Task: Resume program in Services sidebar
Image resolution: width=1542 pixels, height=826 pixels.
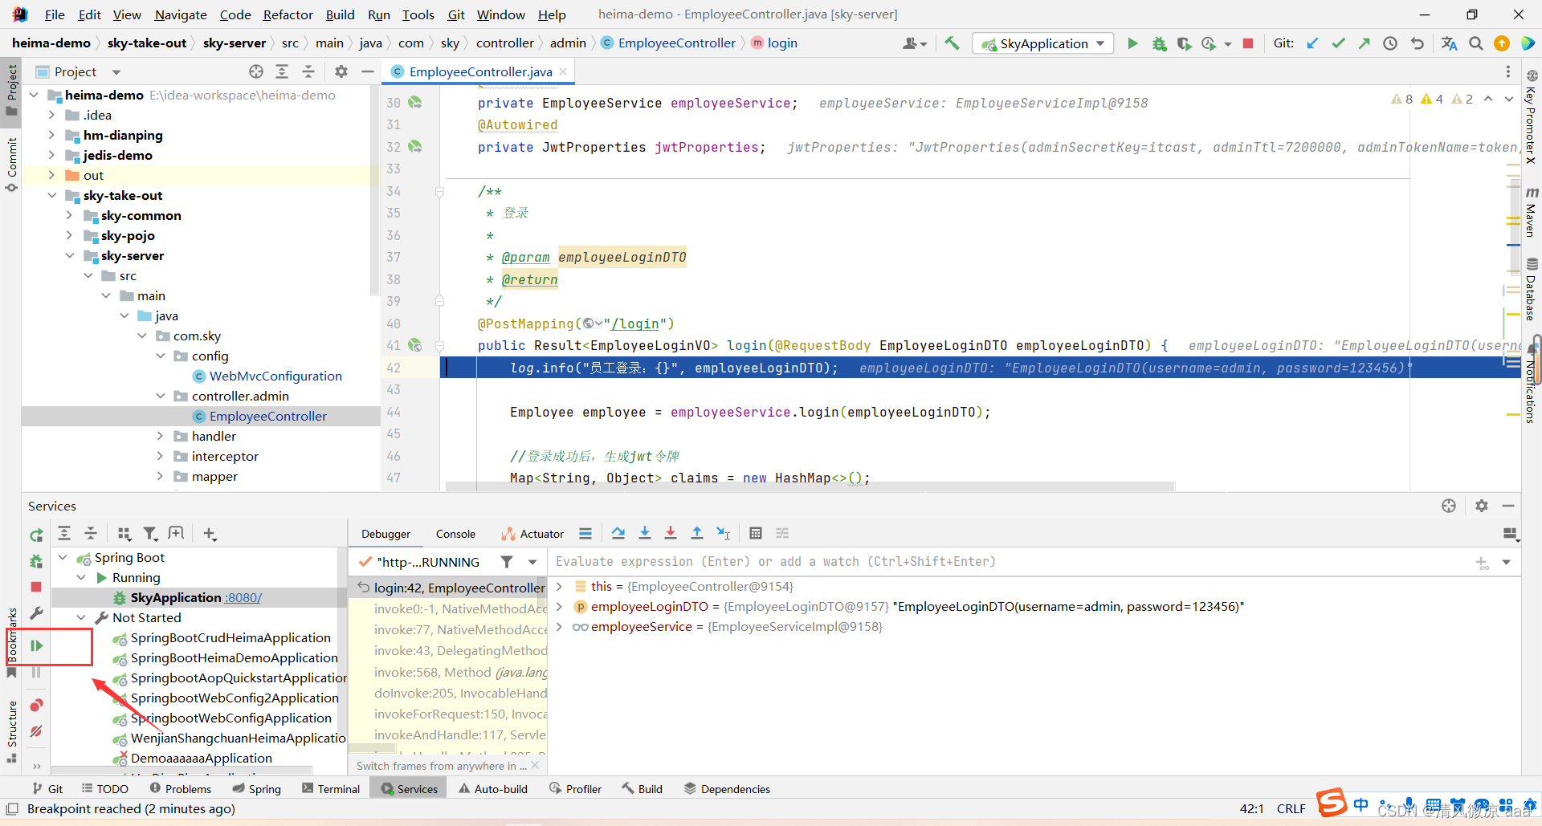Action: (36, 645)
